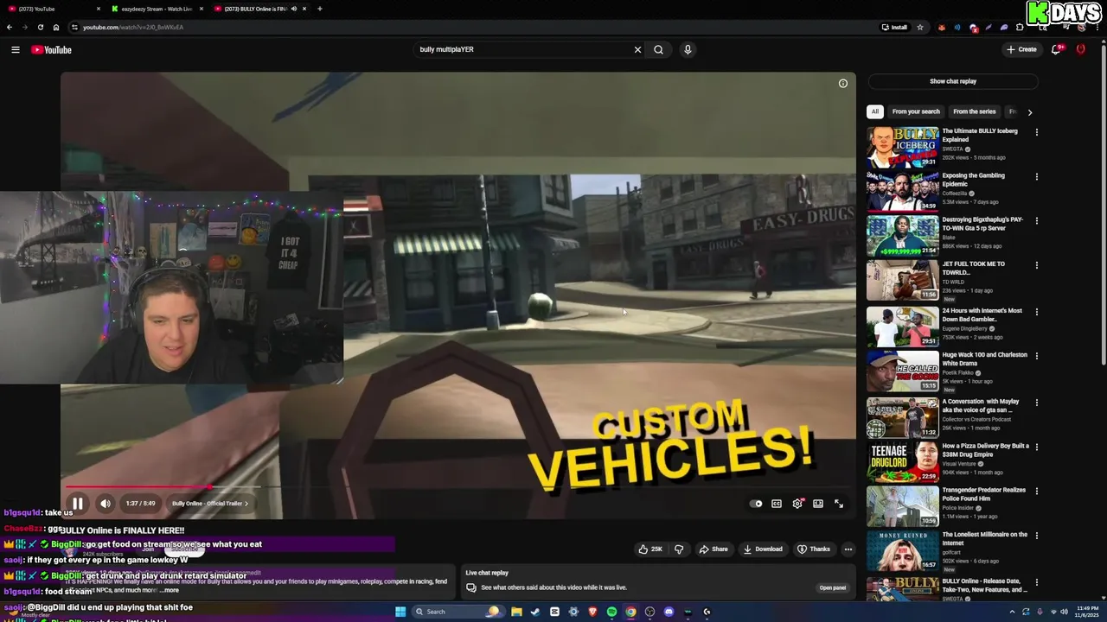Open the account avatar menu
Image resolution: width=1107 pixels, height=622 pixels.
pos(1080,49)
